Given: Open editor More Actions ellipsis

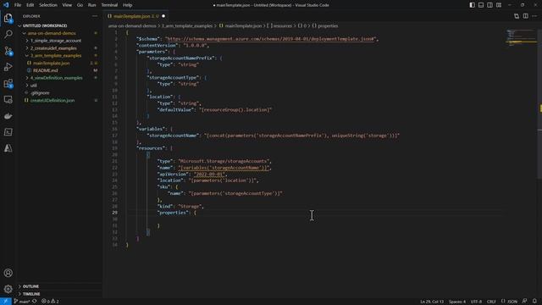Looking at the screenshot, I should pos(534,16).
